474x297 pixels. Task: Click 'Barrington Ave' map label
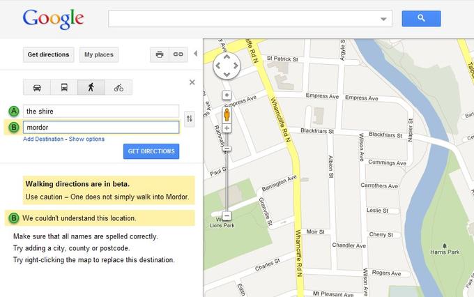pos(280,183)
